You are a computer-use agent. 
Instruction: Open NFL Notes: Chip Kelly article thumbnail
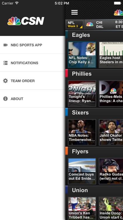(82, 55)
